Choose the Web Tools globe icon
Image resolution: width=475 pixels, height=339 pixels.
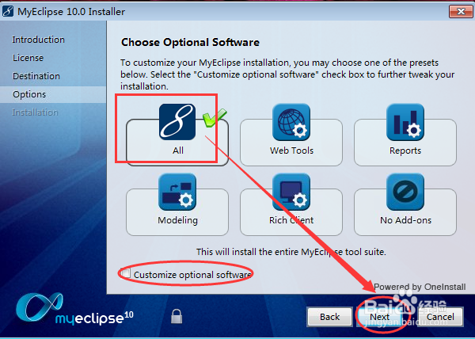click(291, 122)
